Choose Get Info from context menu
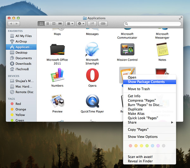 click(x=149, y=96)
